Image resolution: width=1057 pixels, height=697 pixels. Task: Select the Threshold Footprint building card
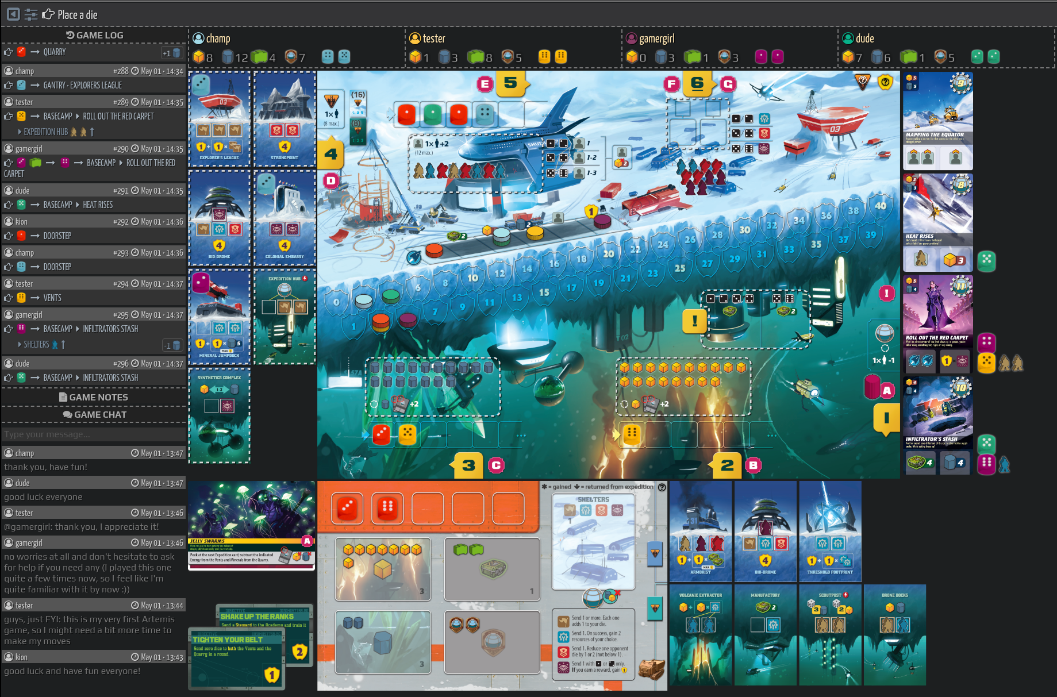click(x=830, y=532)
